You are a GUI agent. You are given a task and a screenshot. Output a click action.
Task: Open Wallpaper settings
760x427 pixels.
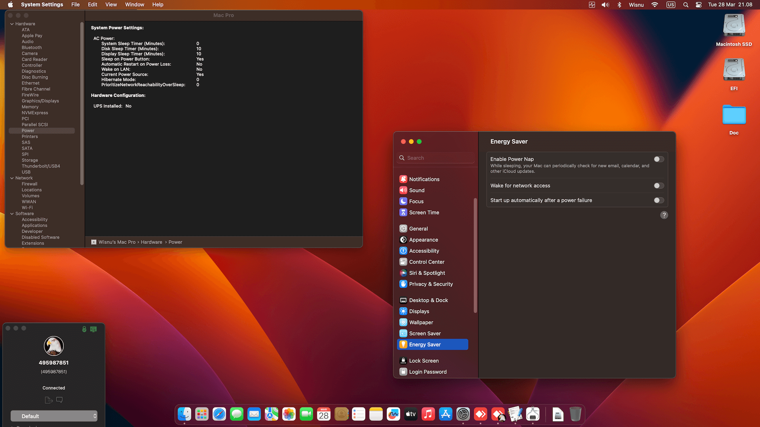coord(421,322)
